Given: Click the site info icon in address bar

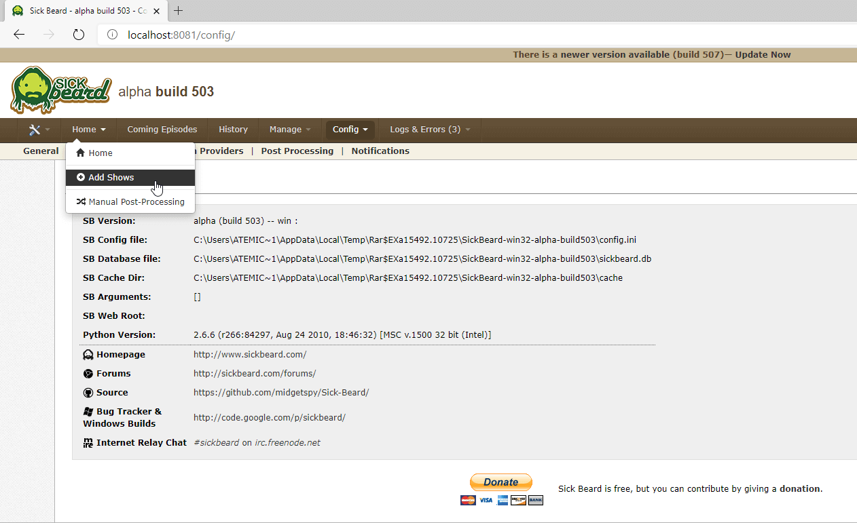Looking at the screenshot, I should (113, 35).
